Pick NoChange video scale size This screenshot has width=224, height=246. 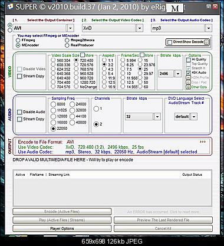pos(76,87)
